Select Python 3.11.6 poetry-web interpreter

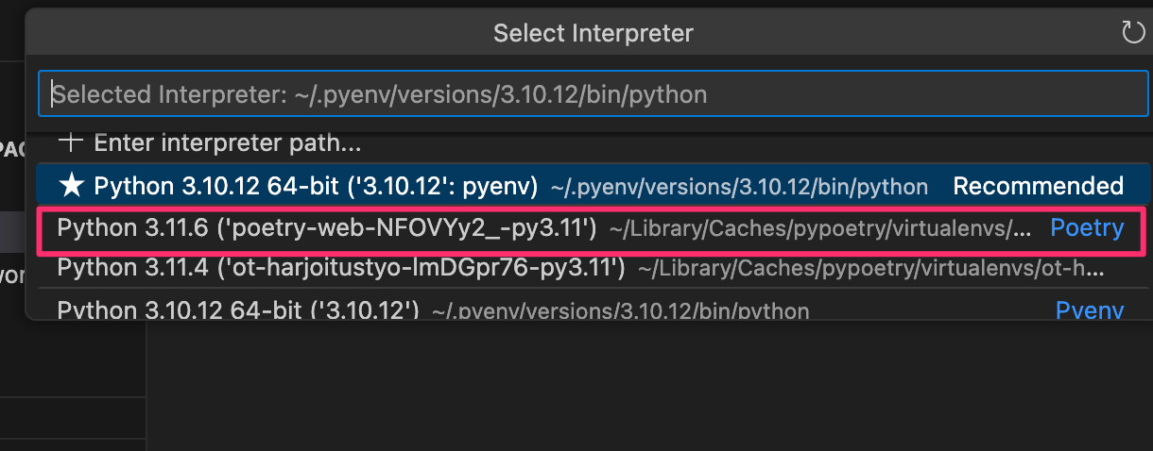point(326,228)
